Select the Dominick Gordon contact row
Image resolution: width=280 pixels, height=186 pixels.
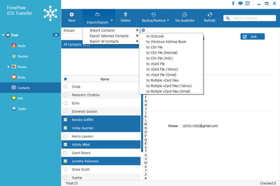coord(101,111)
